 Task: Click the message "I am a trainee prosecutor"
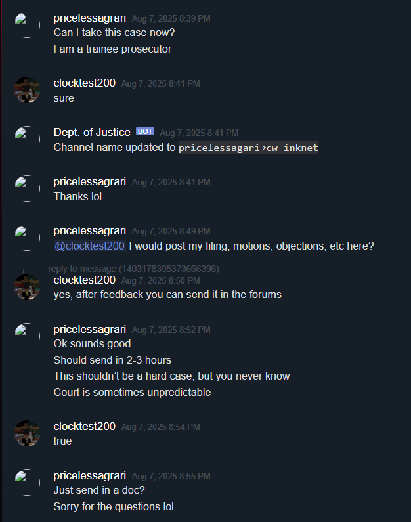[x=112, y=49]
